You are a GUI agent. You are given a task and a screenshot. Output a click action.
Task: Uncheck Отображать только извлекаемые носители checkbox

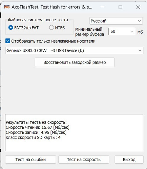point(8,41)
